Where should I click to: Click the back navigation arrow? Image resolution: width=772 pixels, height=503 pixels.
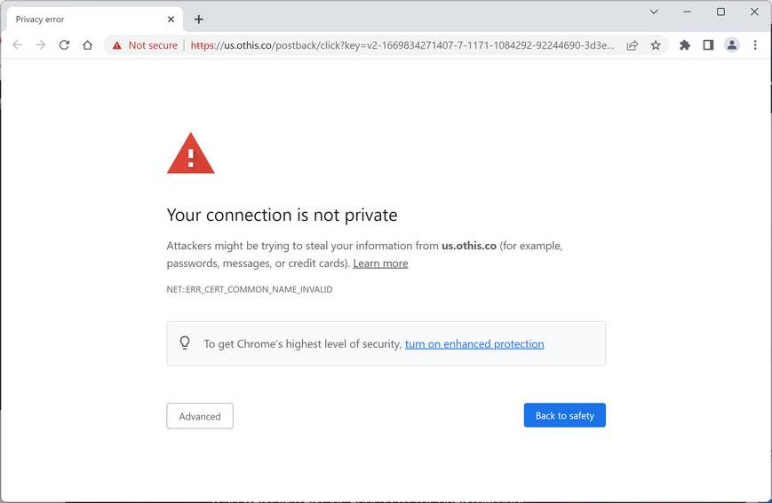pos(17,45)
